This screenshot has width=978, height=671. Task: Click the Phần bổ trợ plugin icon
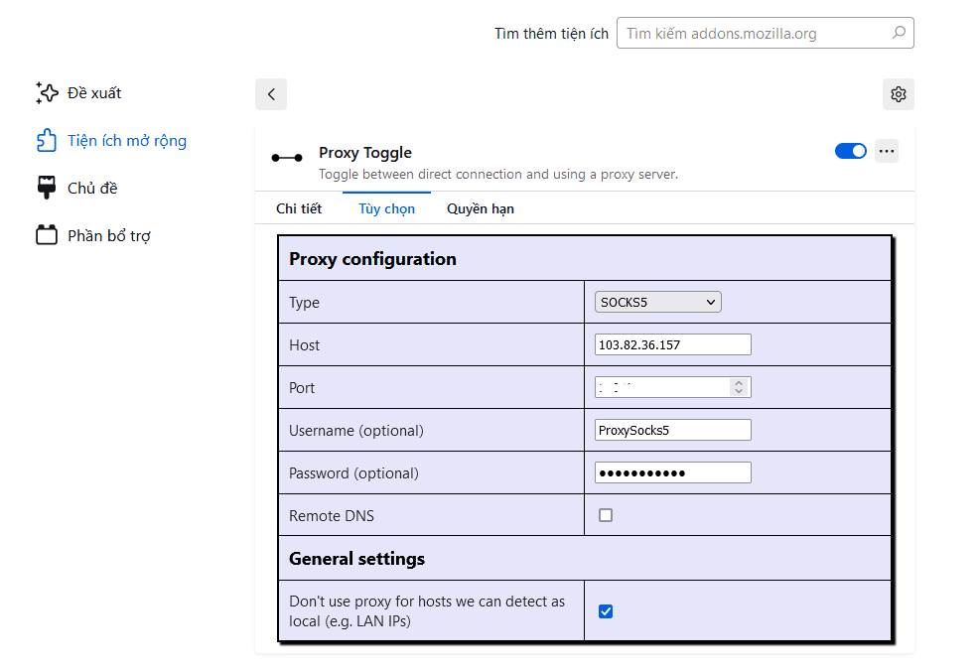tap(47, 235)
